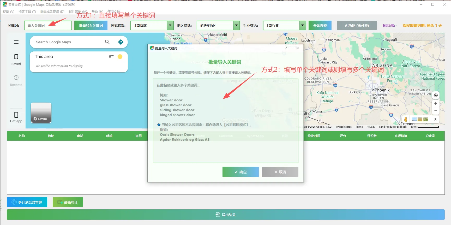Cancel with the 取消 button

click(x=280, y=172)
